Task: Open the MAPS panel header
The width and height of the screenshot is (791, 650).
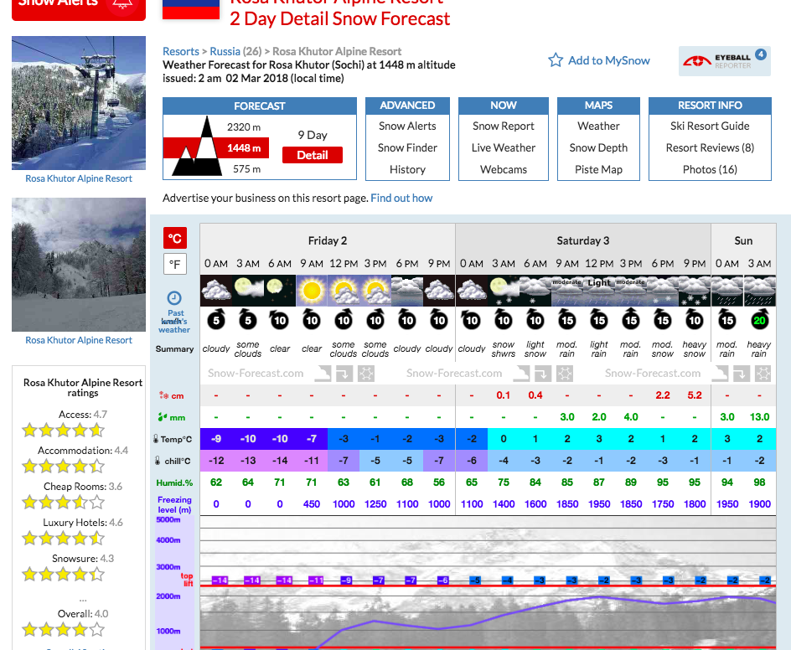Action: coord(598,106)
